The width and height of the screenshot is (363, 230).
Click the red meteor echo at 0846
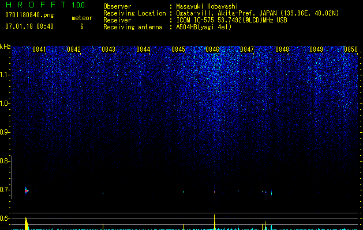[x=215, y=191]
